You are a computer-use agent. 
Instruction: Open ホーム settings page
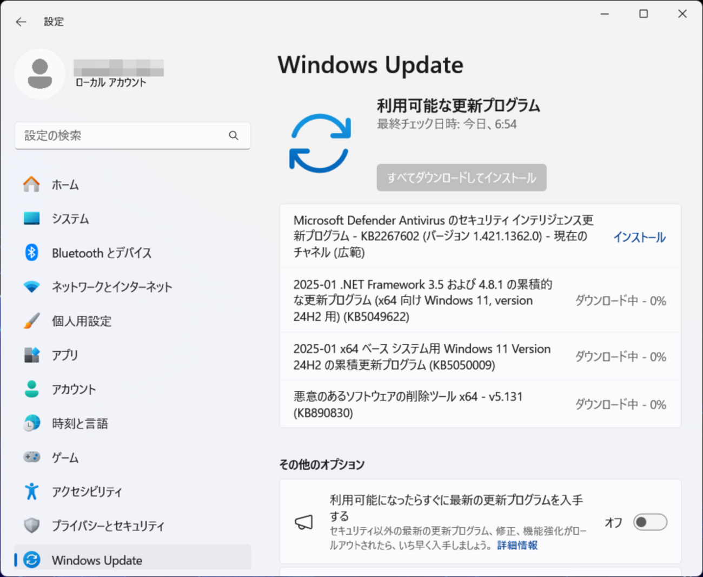coord(132,185)
